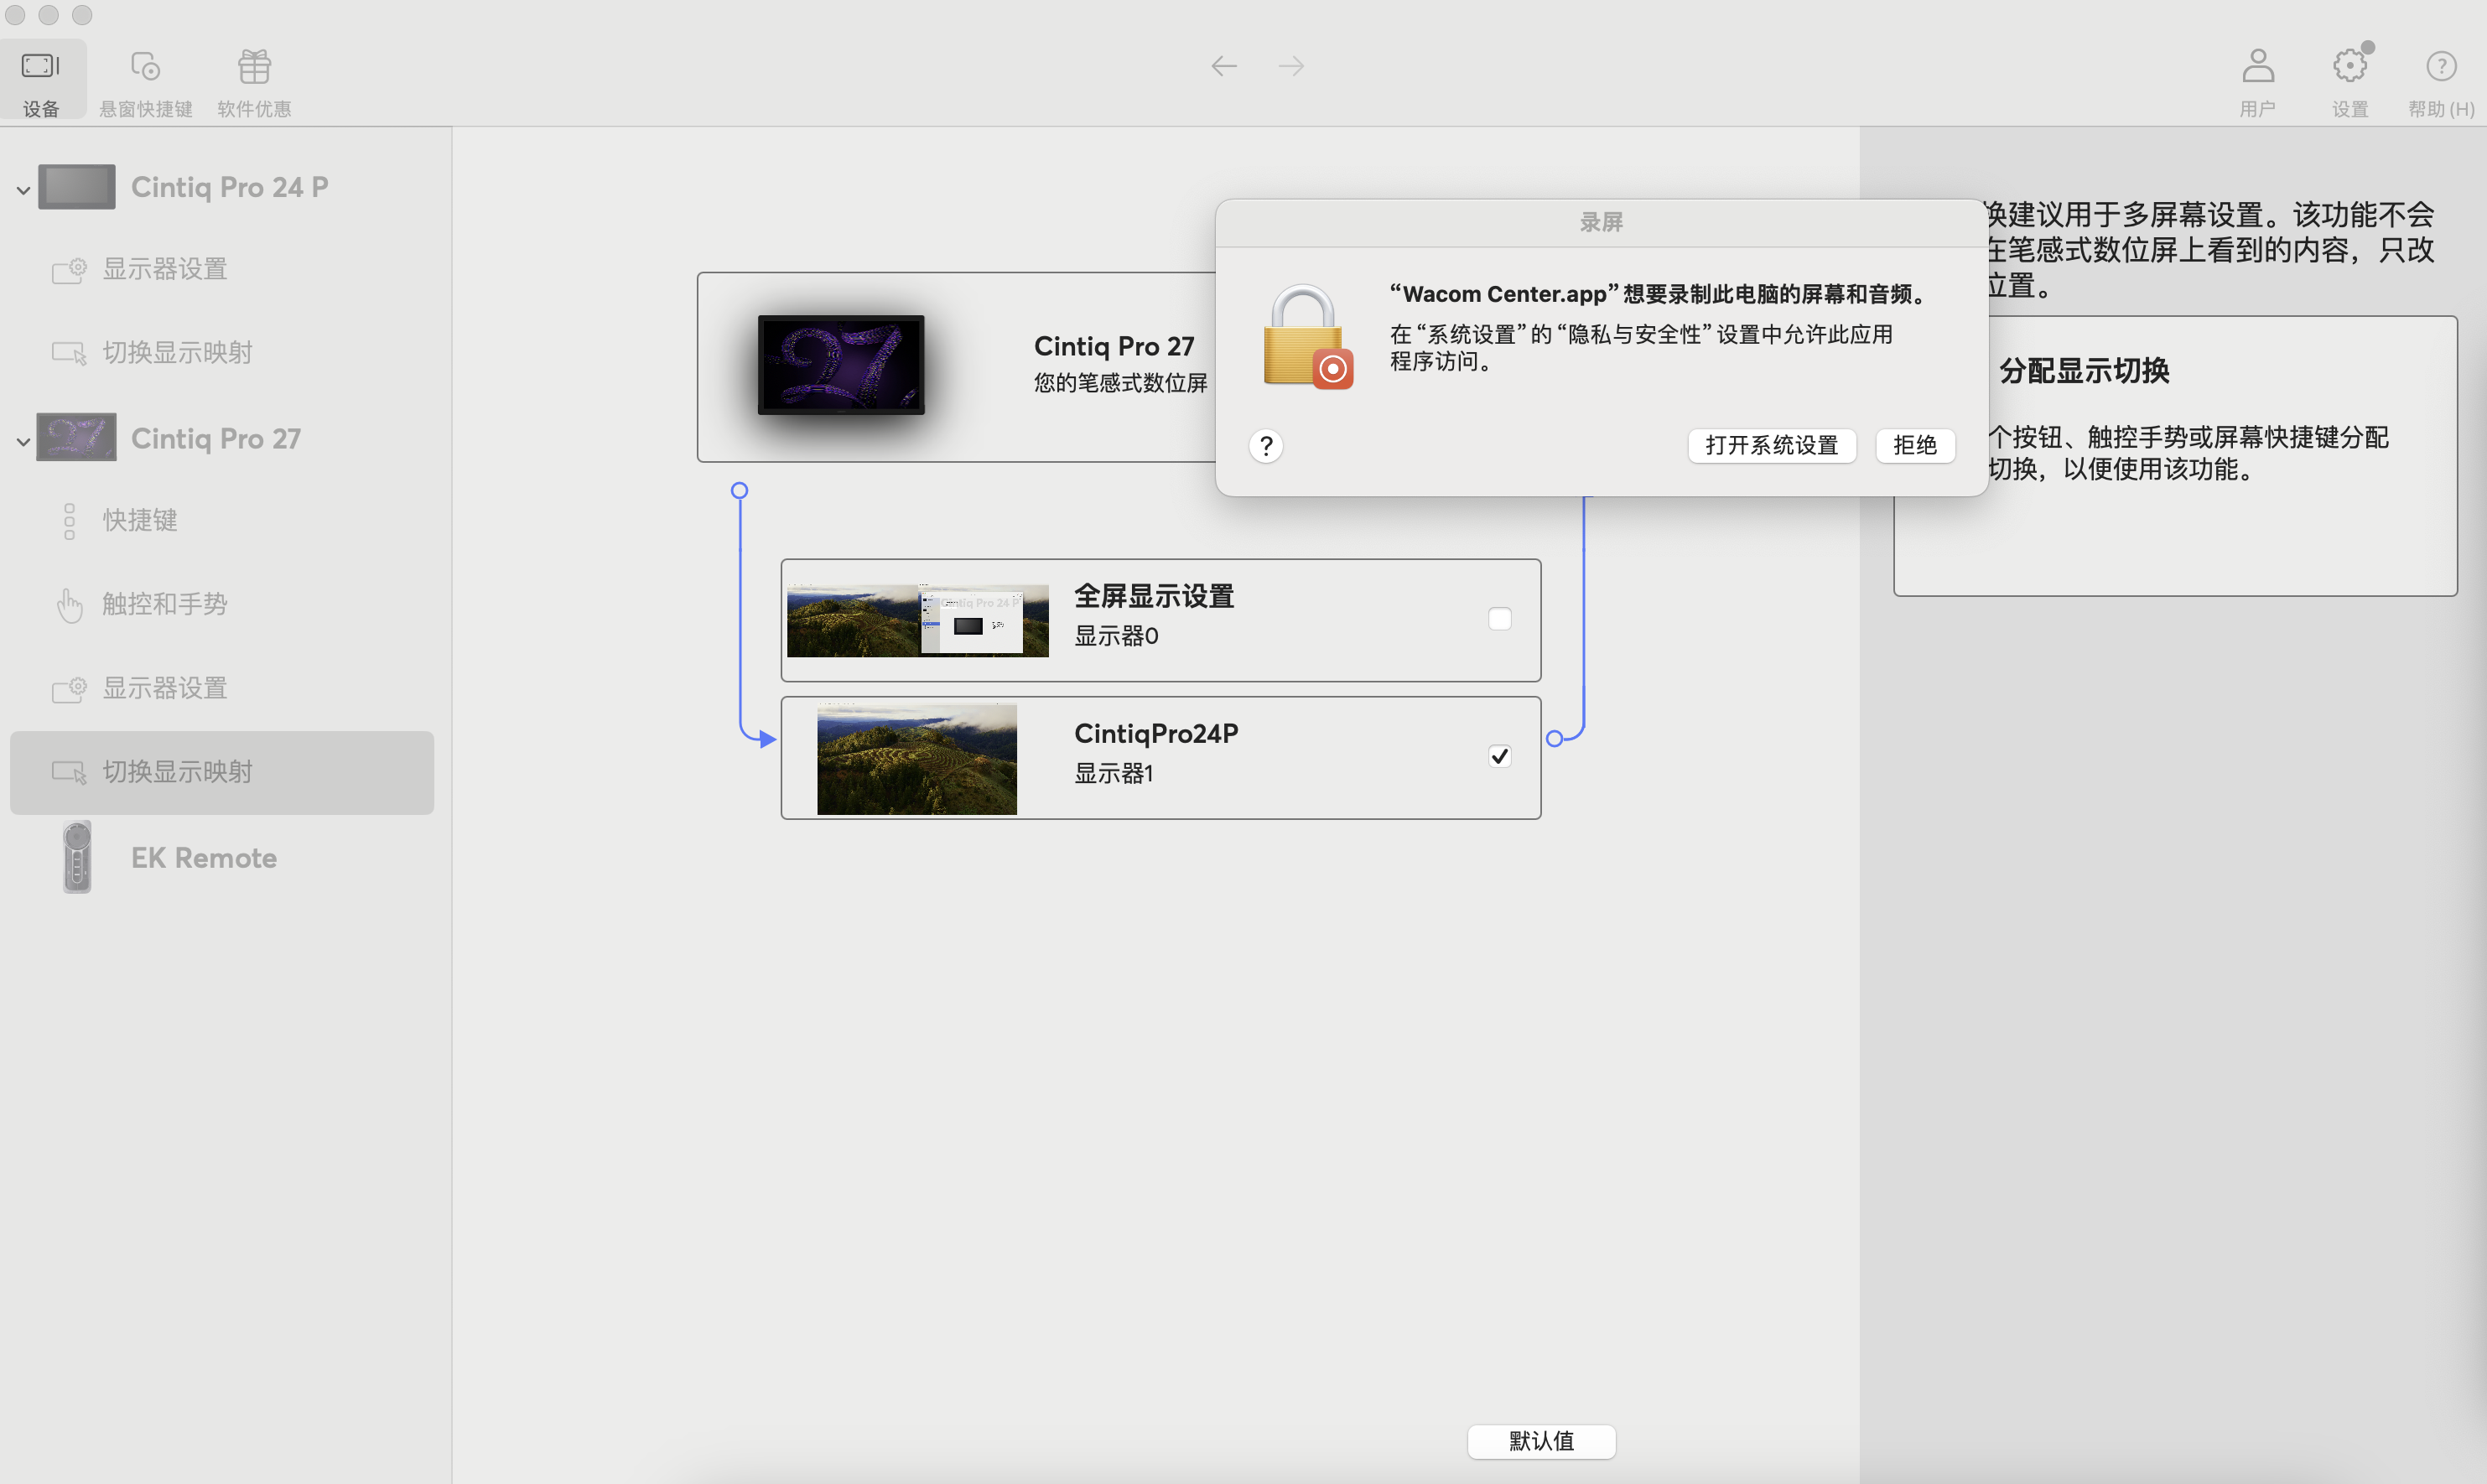Enable the 全屏显示设置 显示器0 checkbox
Image resolution: width=2487 pixels, height=1484 pixels.
click(1499, 619)
